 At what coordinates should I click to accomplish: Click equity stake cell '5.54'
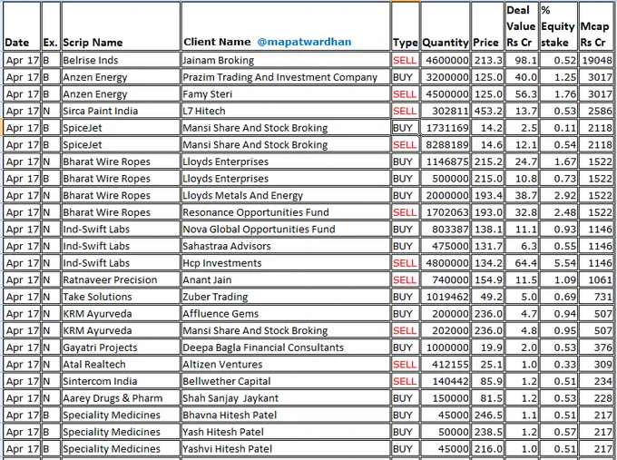558,263
